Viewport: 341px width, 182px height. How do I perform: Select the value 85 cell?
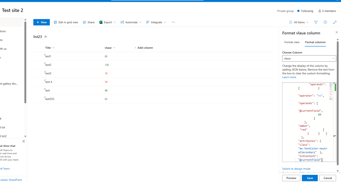(x=106, y=99)
